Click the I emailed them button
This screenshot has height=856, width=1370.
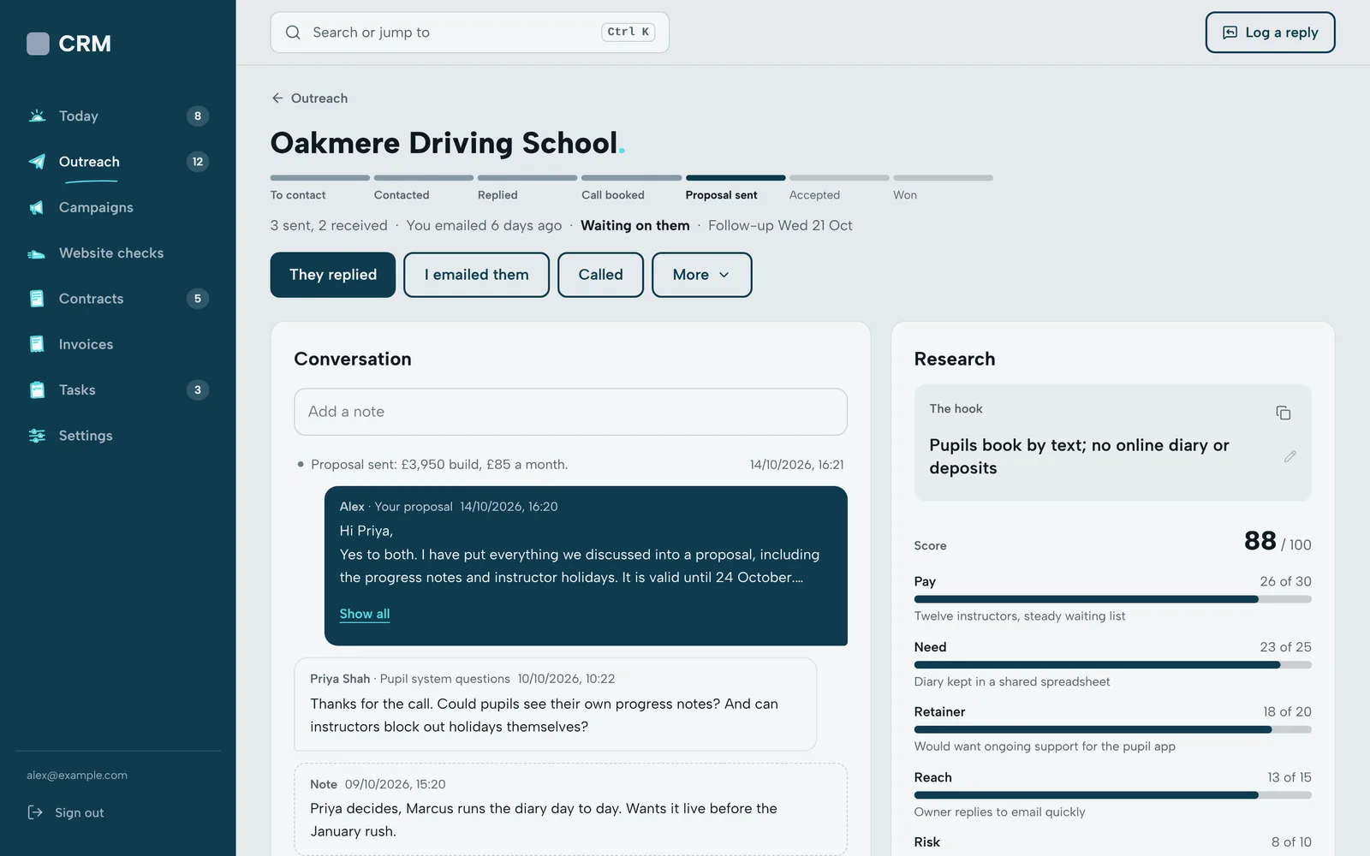point(476,275)
